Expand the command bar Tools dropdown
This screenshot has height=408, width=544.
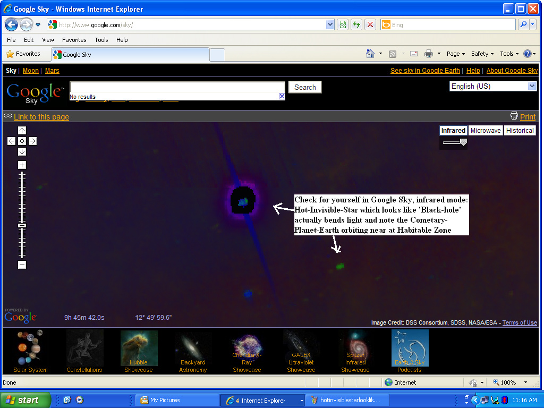pyautogui.click(x=509, y=54)
